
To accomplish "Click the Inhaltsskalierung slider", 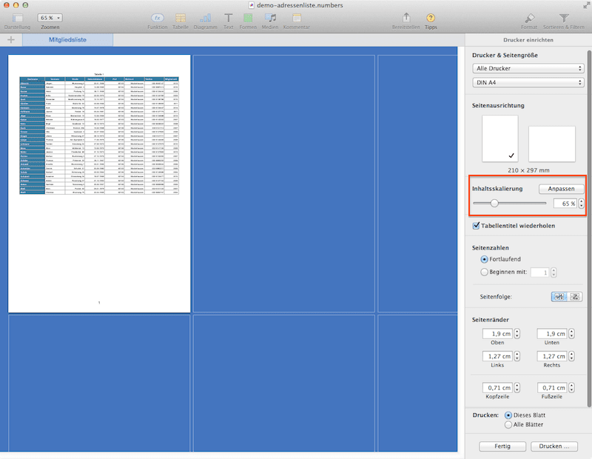I will pyautogui.click(x=510, y=204).
